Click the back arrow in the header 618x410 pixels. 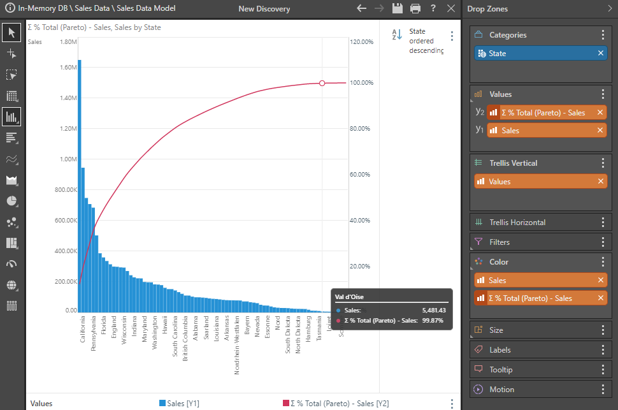click(x=362, y=8)
